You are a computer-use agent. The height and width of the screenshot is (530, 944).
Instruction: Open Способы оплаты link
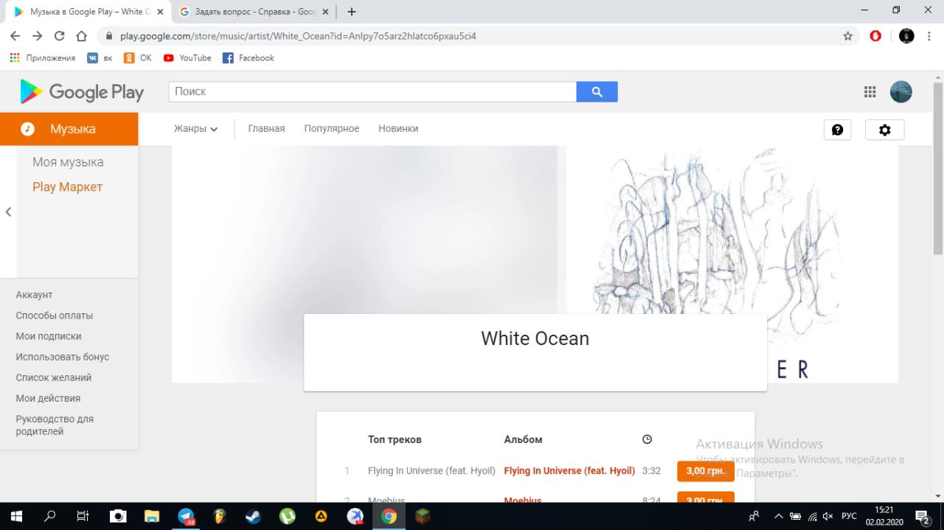point(55,315)
